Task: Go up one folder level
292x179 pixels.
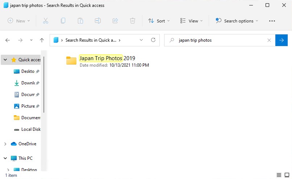Action: 42,40
